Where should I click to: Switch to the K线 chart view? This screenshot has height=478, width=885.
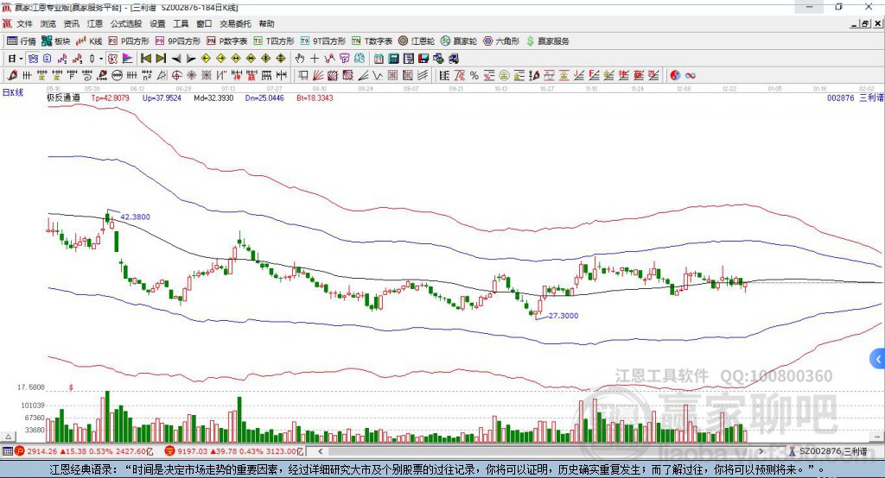coord(89,41)
